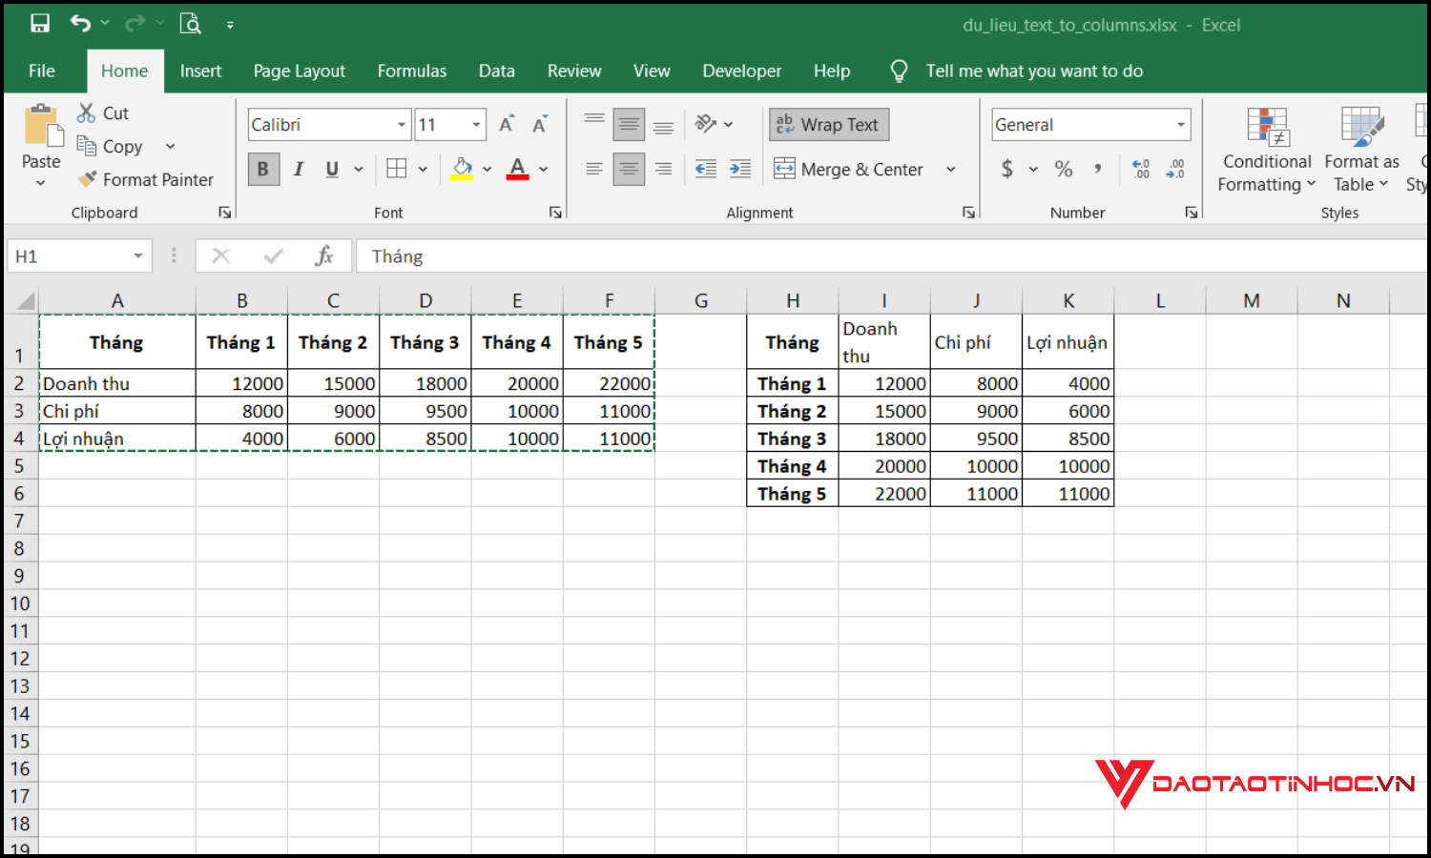Open the font size dropdown
The width and height of the screenshot is (1431, 858).
[x=475, y=124]
